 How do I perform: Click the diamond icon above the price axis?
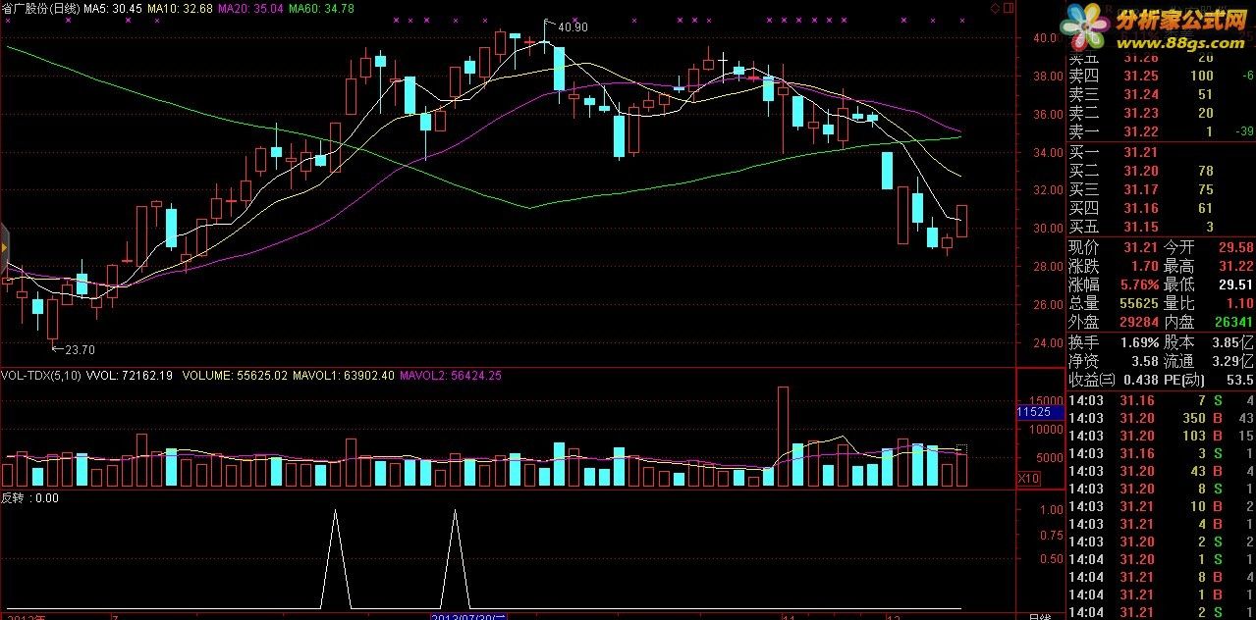click(x=995, y=8)
